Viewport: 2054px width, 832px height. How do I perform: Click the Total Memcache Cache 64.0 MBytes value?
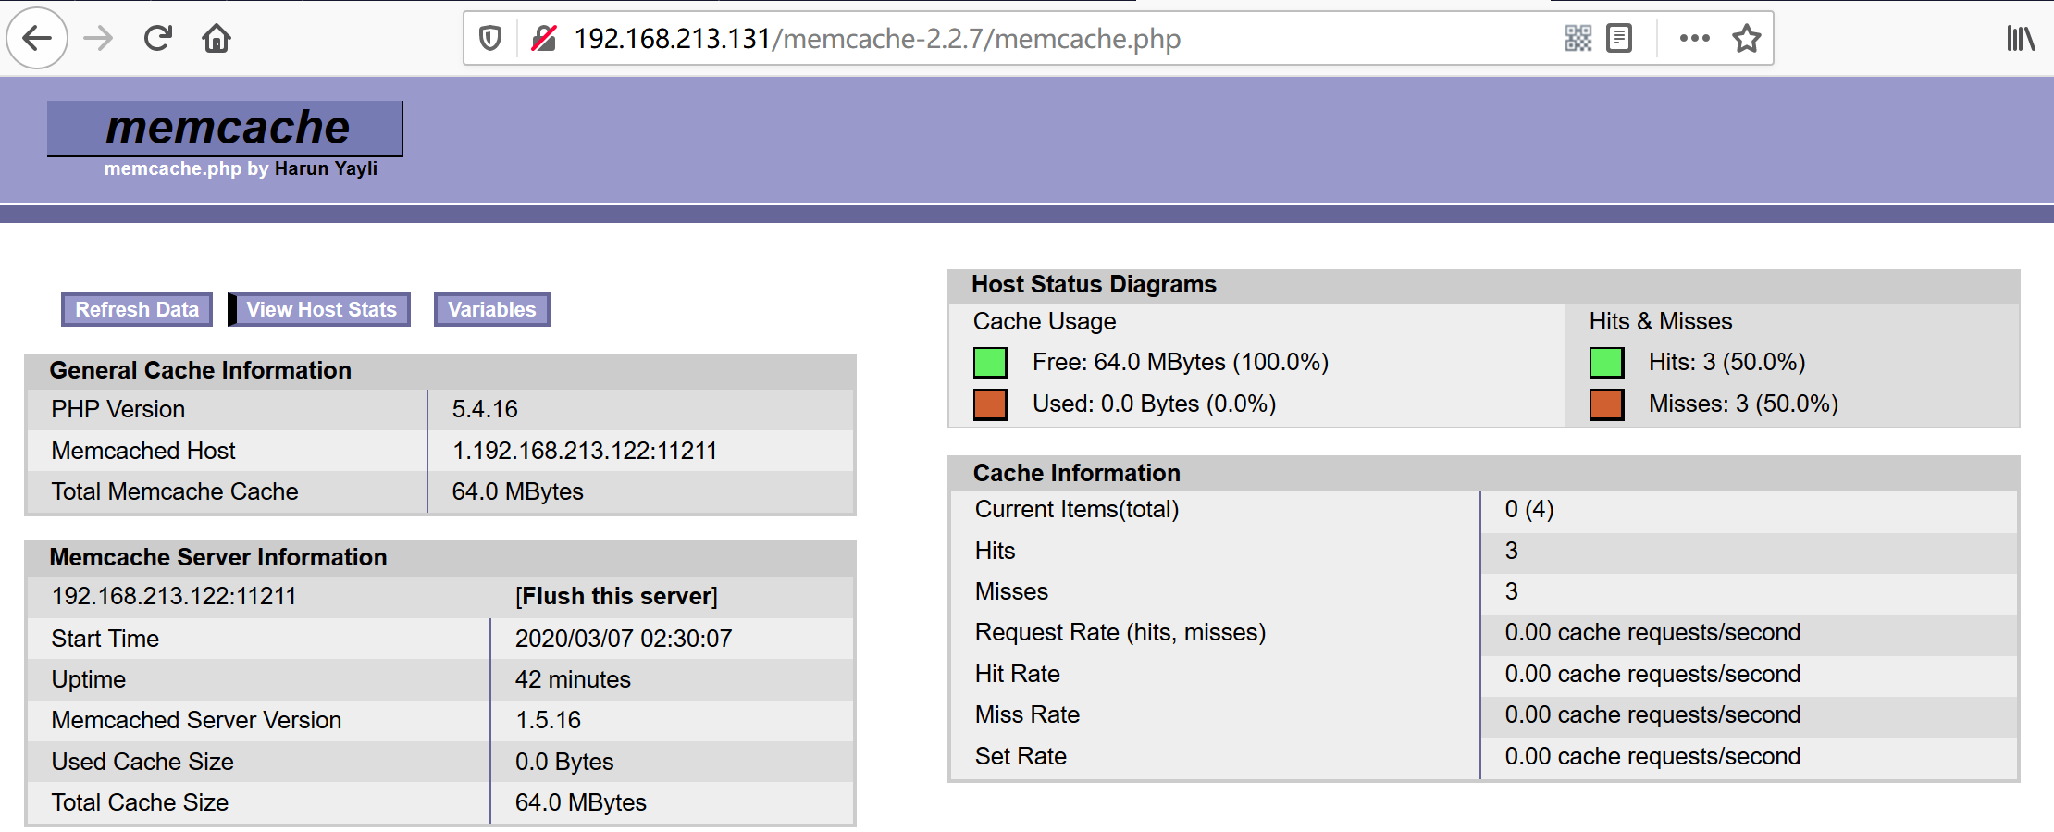point(517,491)
